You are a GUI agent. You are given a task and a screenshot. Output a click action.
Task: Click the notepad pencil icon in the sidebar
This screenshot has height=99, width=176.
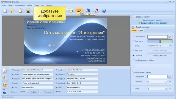click(x=5, y=70)
